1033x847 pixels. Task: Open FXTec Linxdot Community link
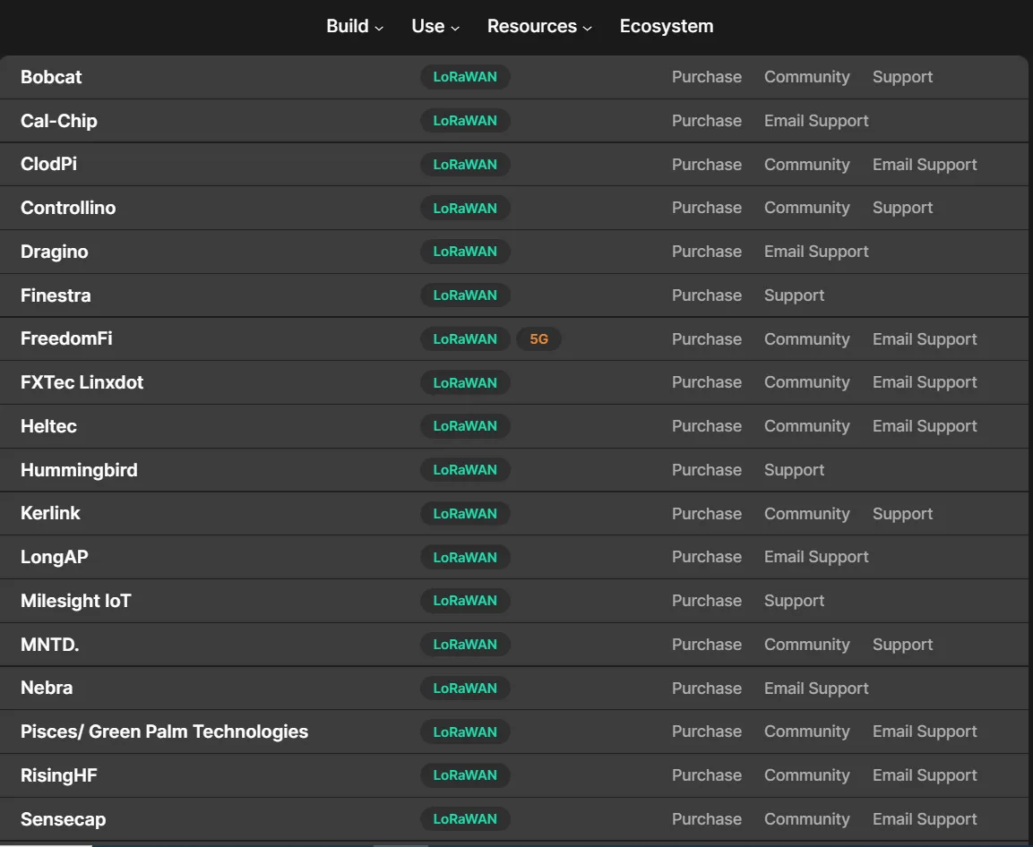click(806, 382)
